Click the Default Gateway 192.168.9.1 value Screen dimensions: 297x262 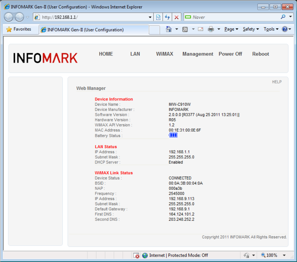tap(179, 209)
